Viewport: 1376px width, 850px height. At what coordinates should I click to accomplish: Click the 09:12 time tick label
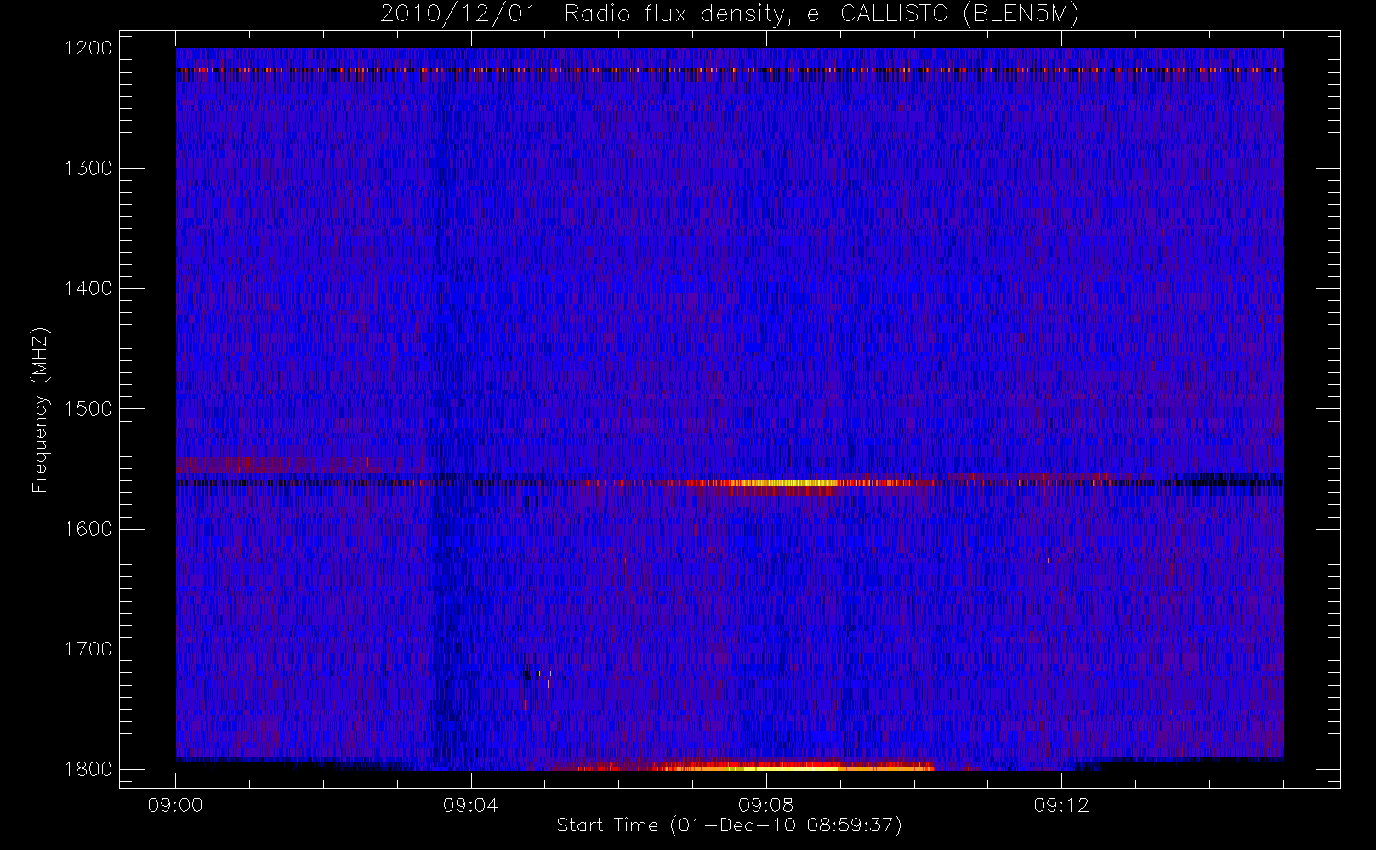tap(1060, 805)
